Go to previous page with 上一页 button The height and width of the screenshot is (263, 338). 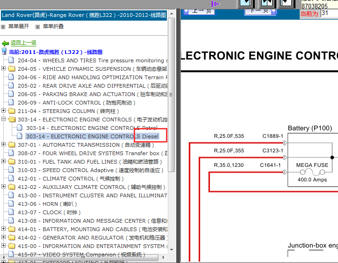click(x=199, y=11)
